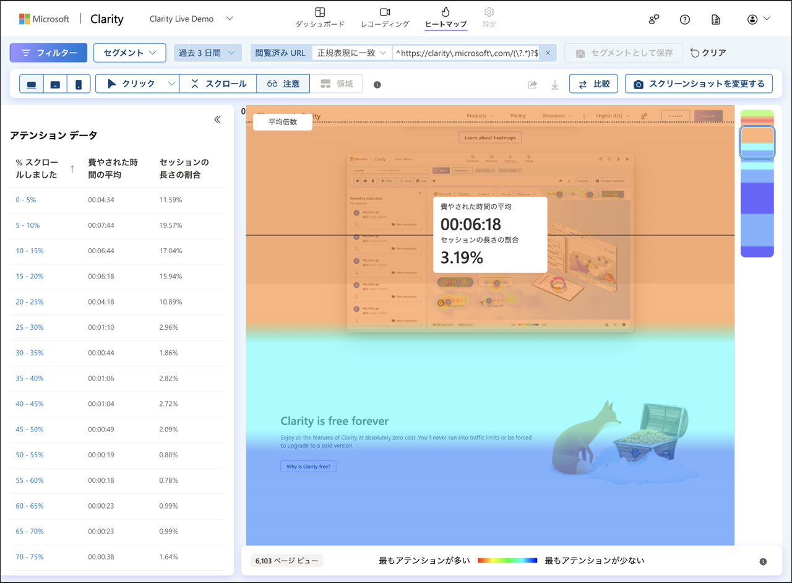This screenshot has width=792, height=583.
Task: Switch to 注意 heatmap mode
Action: click(x=283, y=84)
